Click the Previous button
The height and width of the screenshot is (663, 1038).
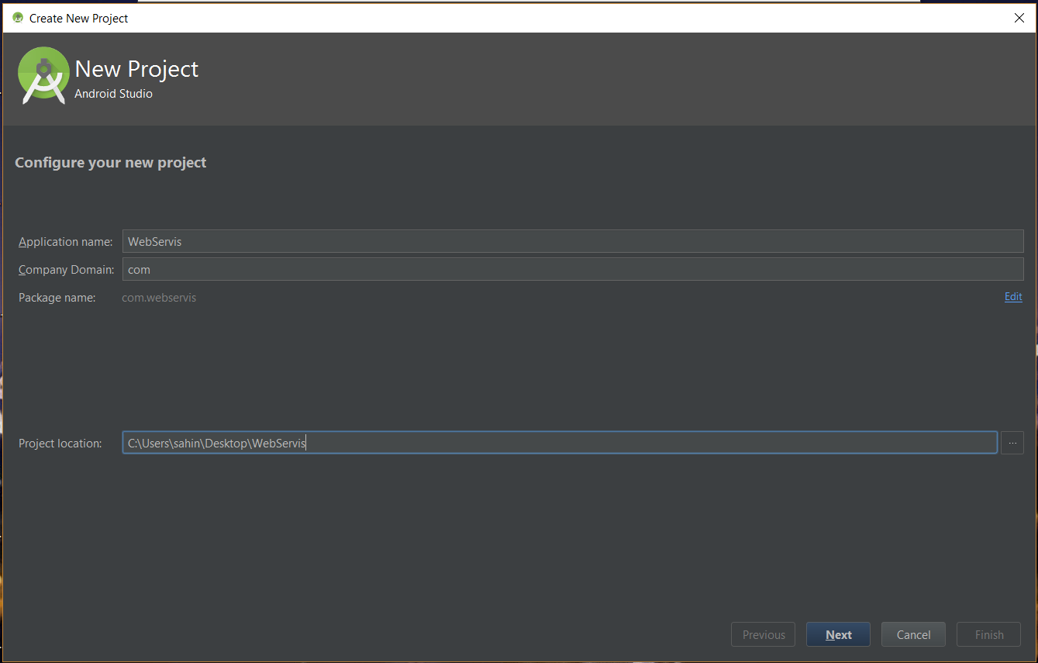click(x=764, y=634)
